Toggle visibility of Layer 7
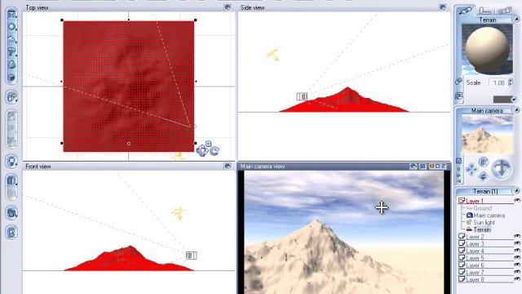The height and width of the screenshot is (294, 522). click(516, 272)
